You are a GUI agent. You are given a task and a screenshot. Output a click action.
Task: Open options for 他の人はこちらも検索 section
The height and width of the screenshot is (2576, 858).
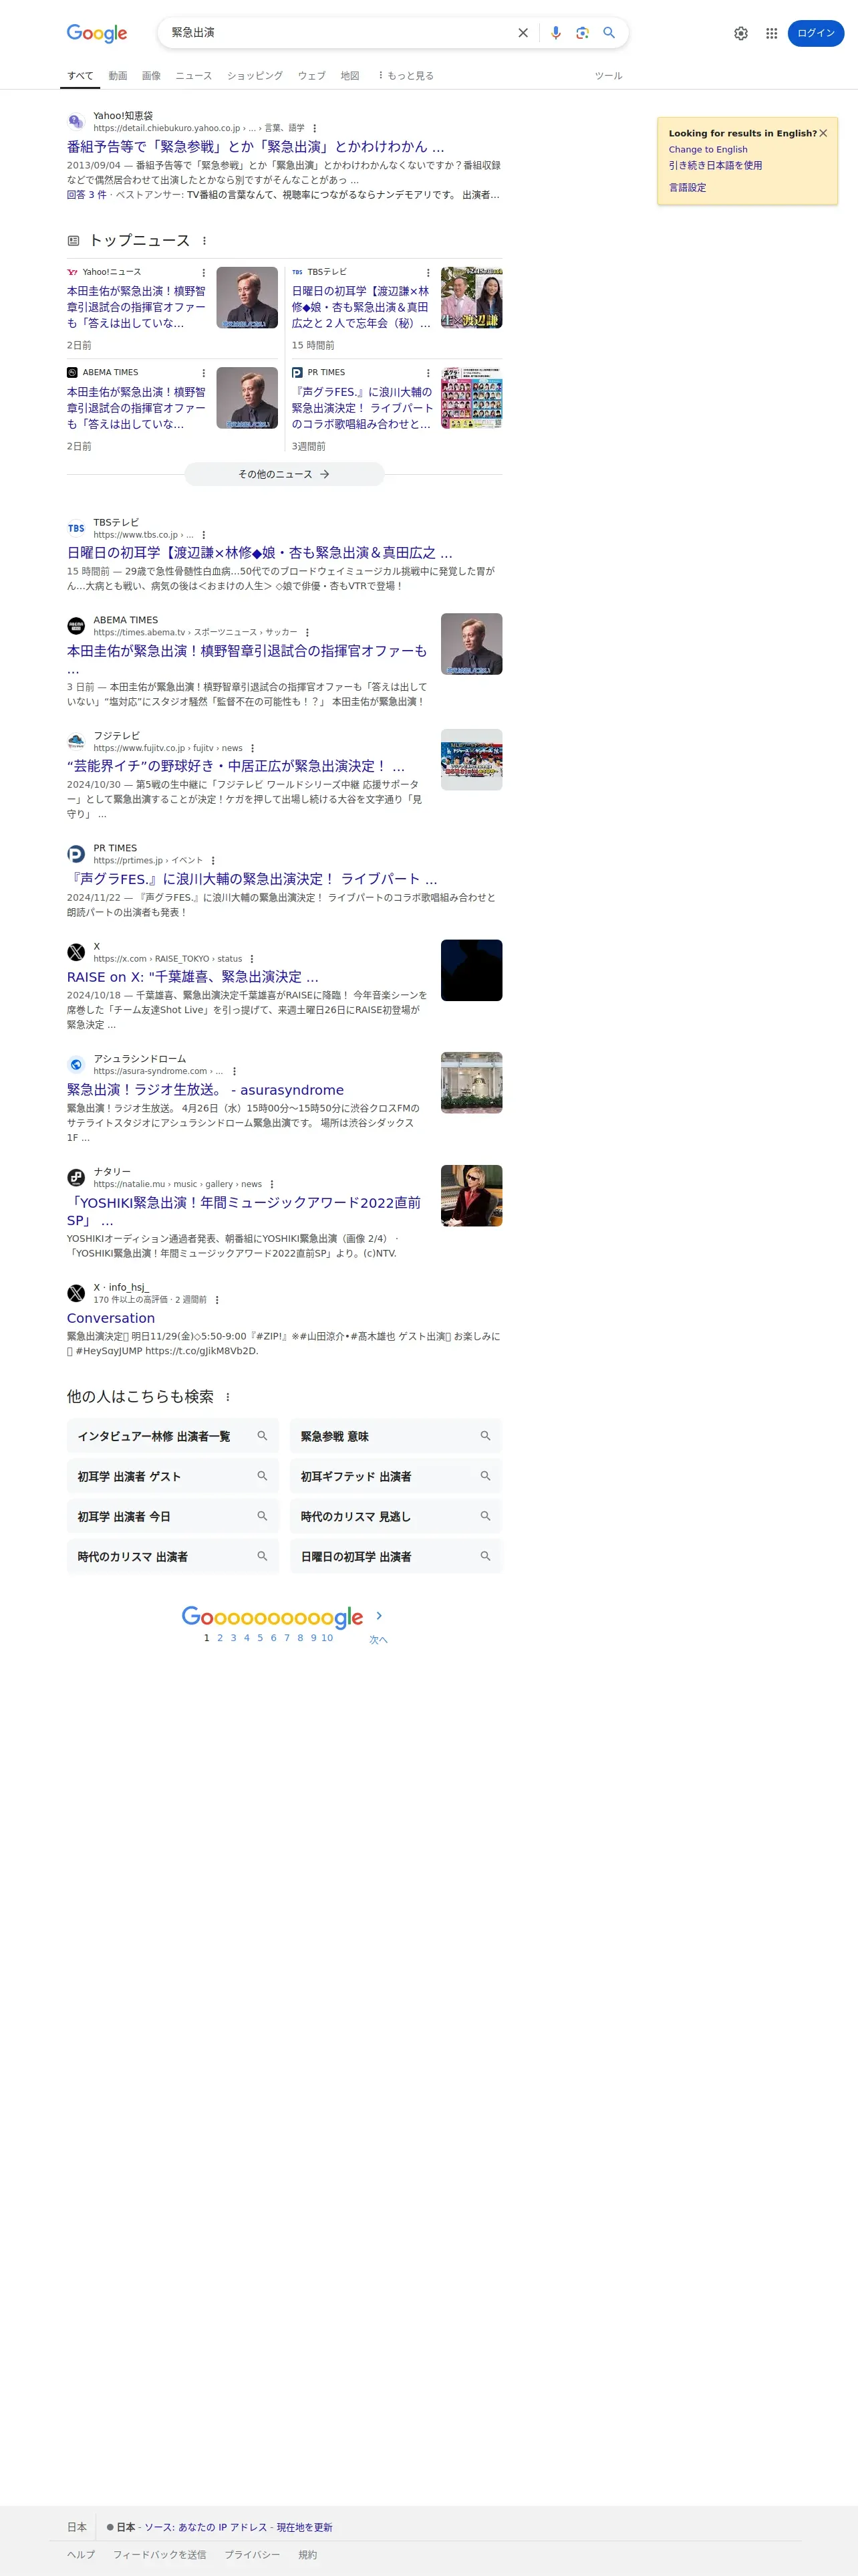tap(228, 1397)
